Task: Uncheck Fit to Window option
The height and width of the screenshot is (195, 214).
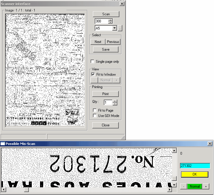Action: coord(93,75)
